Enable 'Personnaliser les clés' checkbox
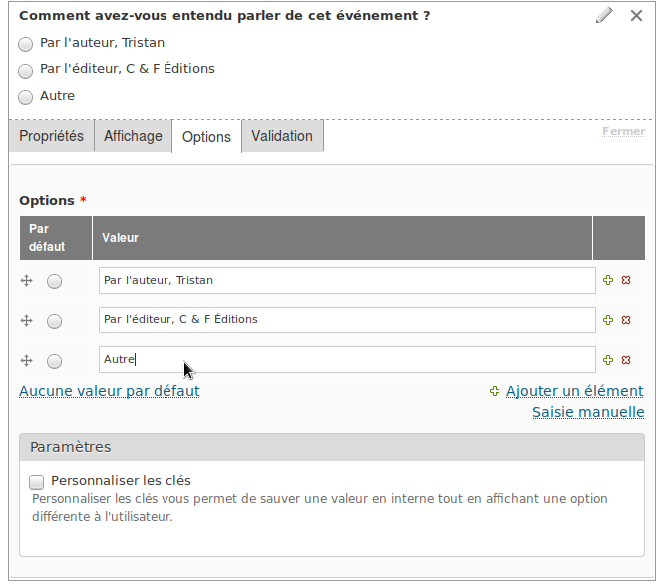This screenshot has height=587, width=665. pyautogui.click(x=37, y=482)
